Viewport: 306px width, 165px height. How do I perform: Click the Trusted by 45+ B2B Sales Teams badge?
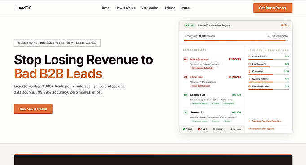(x=57, y=43)
